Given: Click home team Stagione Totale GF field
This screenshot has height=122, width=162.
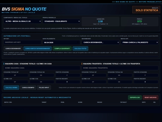Looking at the screenshot, I should tap(16, 75).
